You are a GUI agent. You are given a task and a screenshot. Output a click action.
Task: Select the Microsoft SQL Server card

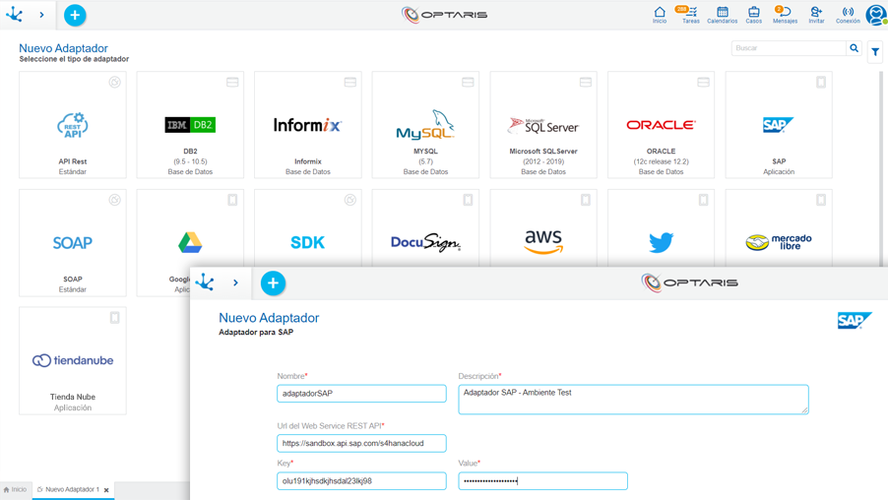543,125
